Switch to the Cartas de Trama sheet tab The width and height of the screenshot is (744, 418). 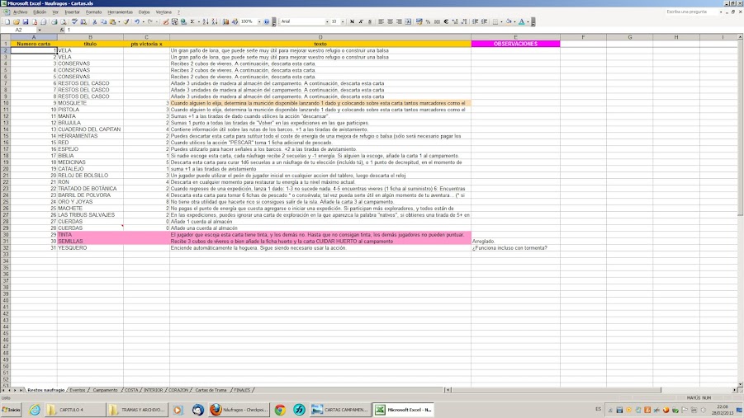(x=211, y=390)
